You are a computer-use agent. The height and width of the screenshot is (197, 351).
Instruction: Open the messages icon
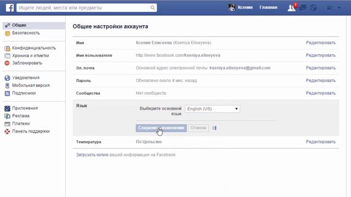[x=303, y=8]
